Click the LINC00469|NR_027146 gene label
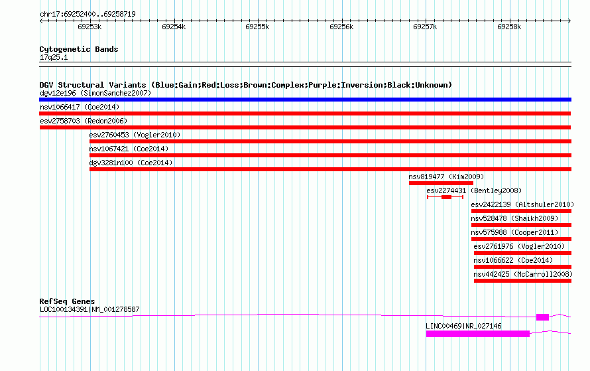The height and width of the screenshot is (371, 590). pyautogui.click(x=463, y=326)
